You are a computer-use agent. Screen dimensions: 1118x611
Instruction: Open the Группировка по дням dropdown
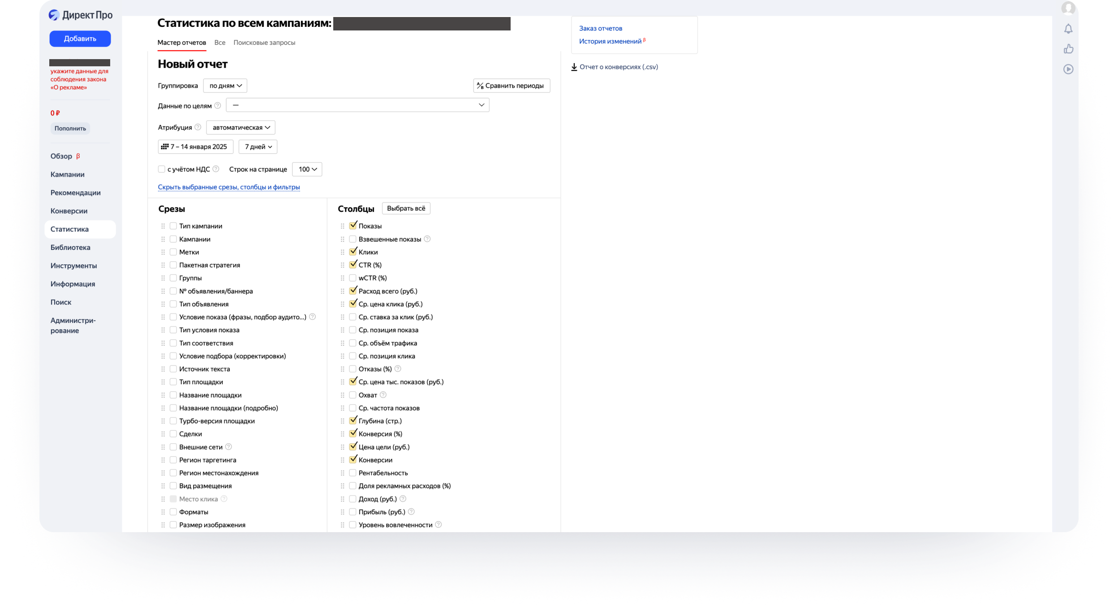[225, 86]
